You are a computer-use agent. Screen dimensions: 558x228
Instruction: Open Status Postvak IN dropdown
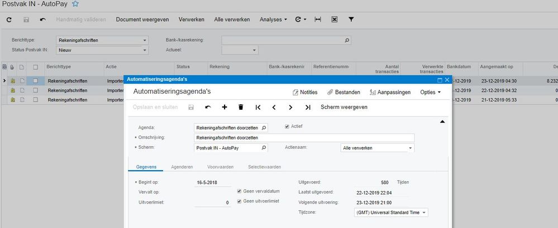145,50
